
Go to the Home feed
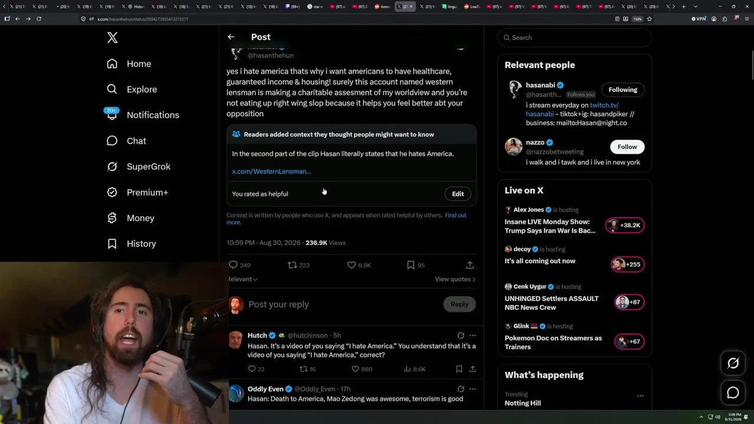click(x=129, y=64)
